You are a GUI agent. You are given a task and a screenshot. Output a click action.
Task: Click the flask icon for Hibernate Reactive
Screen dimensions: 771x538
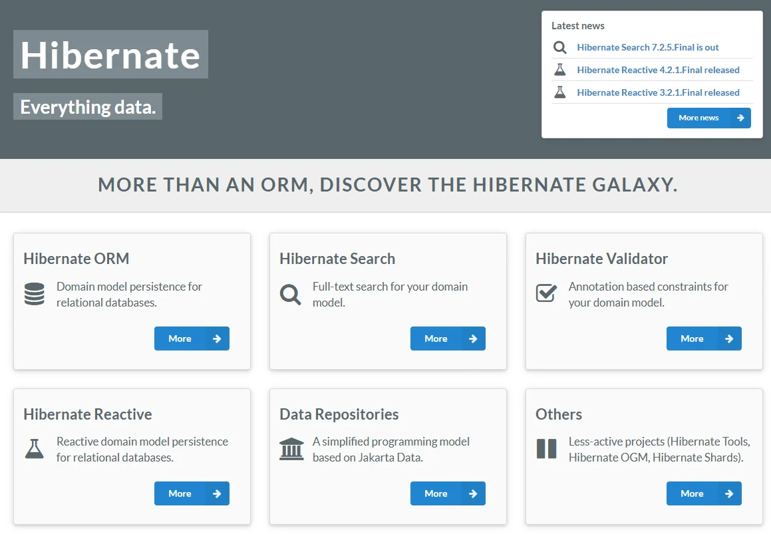[x=34, y=448]
